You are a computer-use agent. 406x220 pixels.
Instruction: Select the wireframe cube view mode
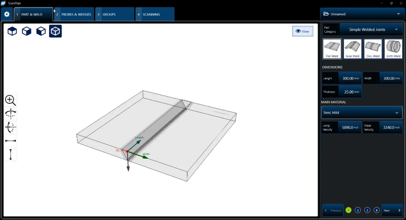pyautogui.click(x=55, y=31)
